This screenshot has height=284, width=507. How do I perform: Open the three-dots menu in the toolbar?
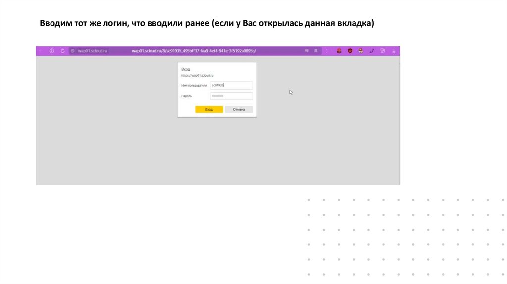(x=327, y=51)
